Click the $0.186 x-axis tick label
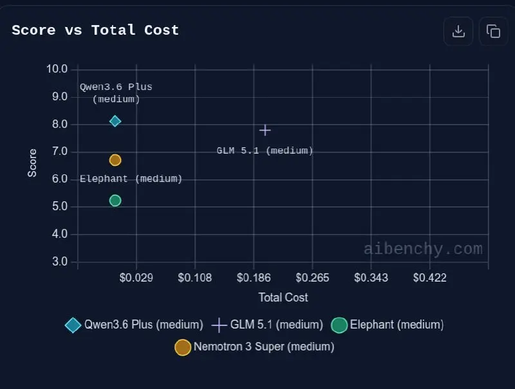515x389 pixels. (254, 278)
